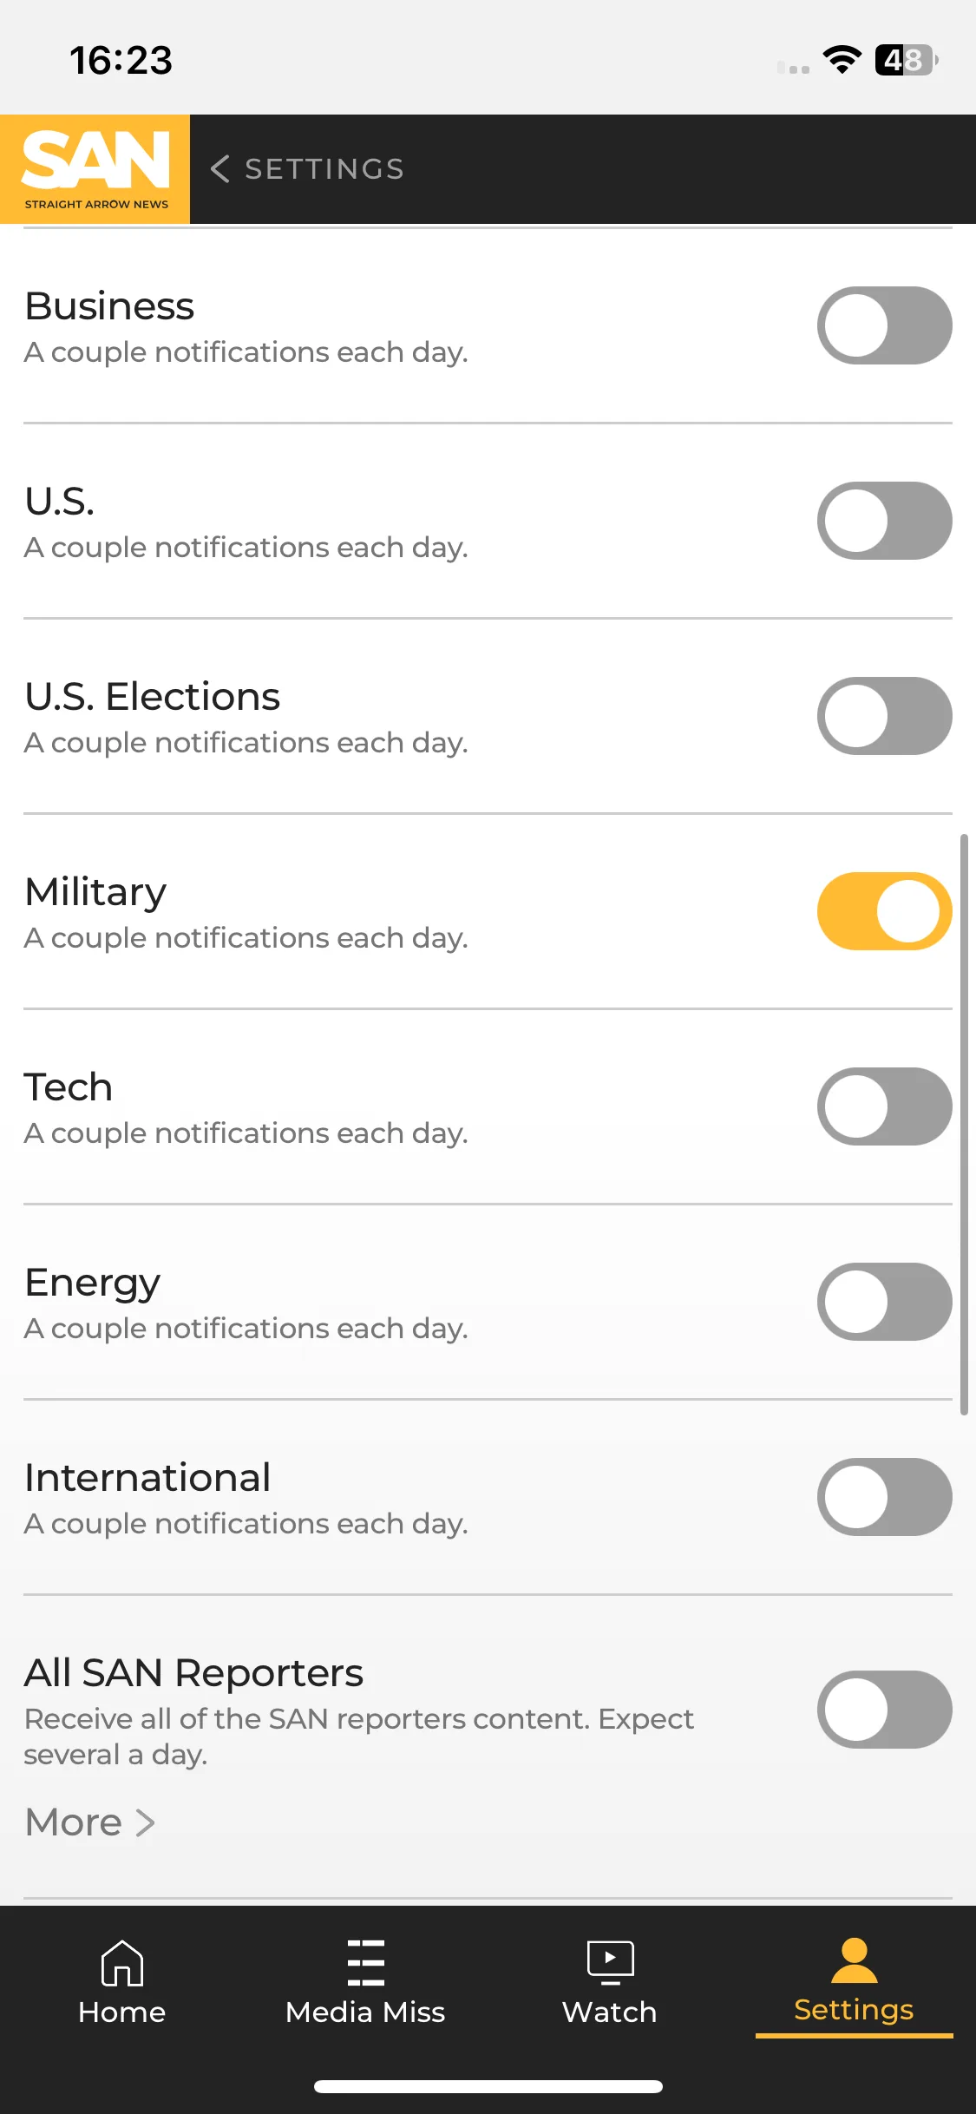
Task: Open the Media Miss list icon
Action: pyautogui.click(x=365, y=1963)
